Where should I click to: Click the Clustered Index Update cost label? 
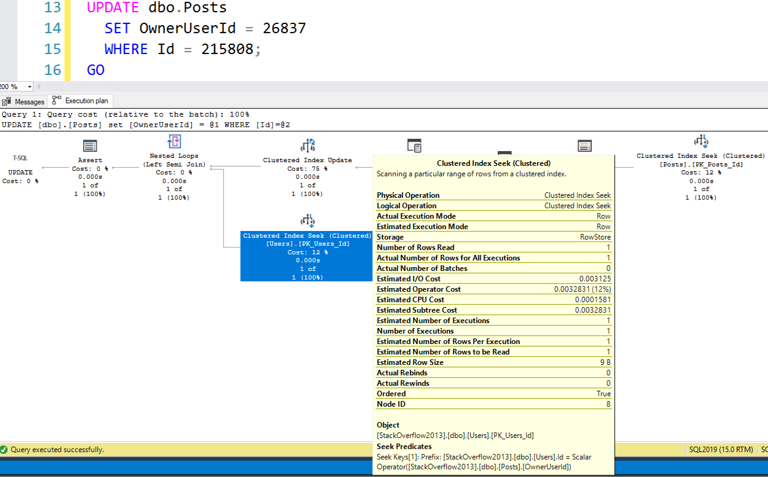pyautogui.click(x=307, y=169)
